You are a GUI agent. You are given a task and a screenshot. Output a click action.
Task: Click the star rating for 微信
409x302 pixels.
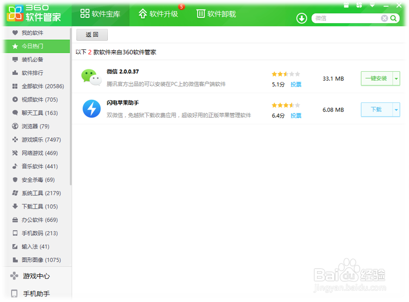click(286, 74)
